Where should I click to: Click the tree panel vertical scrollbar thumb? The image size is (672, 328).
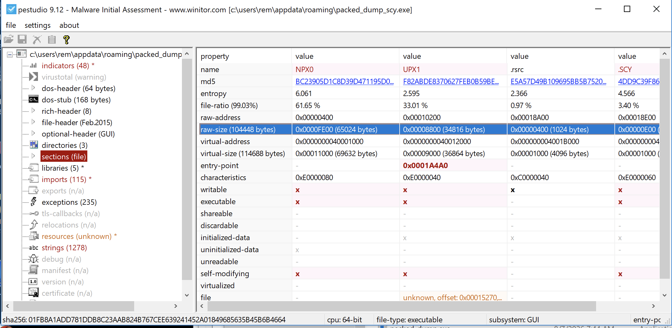[187, 169]
